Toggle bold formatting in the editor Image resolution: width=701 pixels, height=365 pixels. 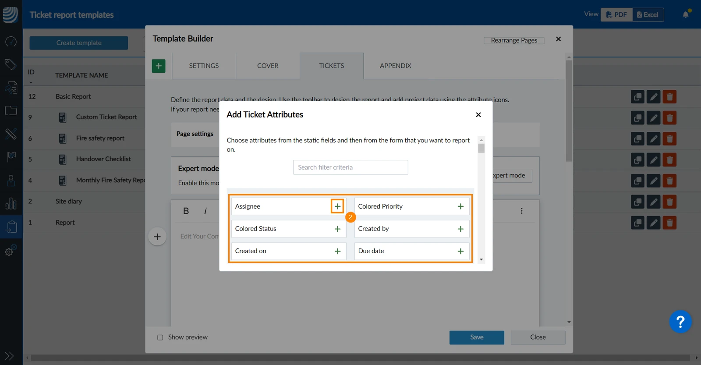click(x=186, y=211)
